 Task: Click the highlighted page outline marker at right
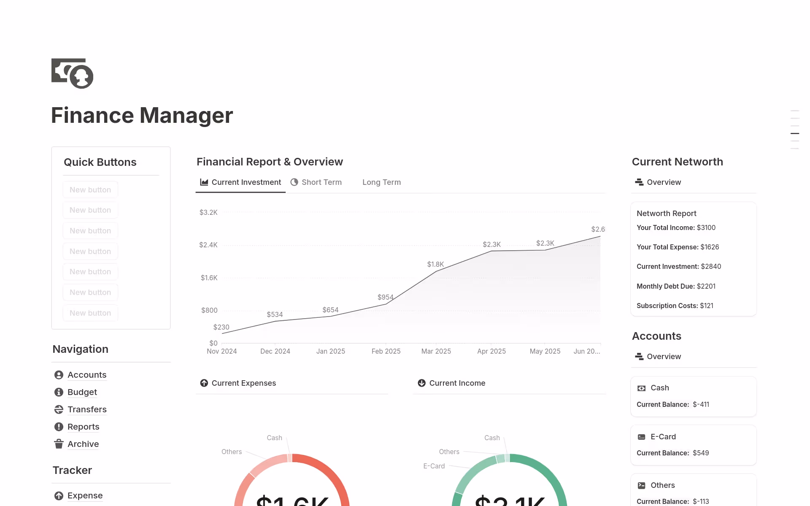[794, 133]
